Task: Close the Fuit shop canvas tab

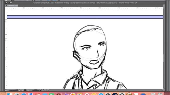Action: [6, 6]
